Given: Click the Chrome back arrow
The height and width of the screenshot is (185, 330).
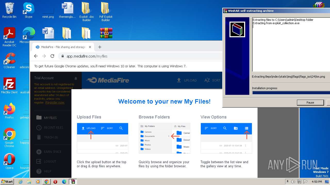Looking at the screenshot, I should 36,56.
